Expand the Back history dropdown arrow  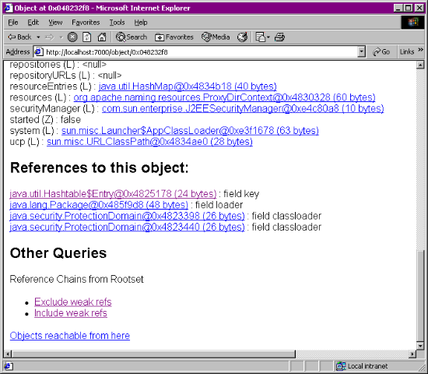38,37
